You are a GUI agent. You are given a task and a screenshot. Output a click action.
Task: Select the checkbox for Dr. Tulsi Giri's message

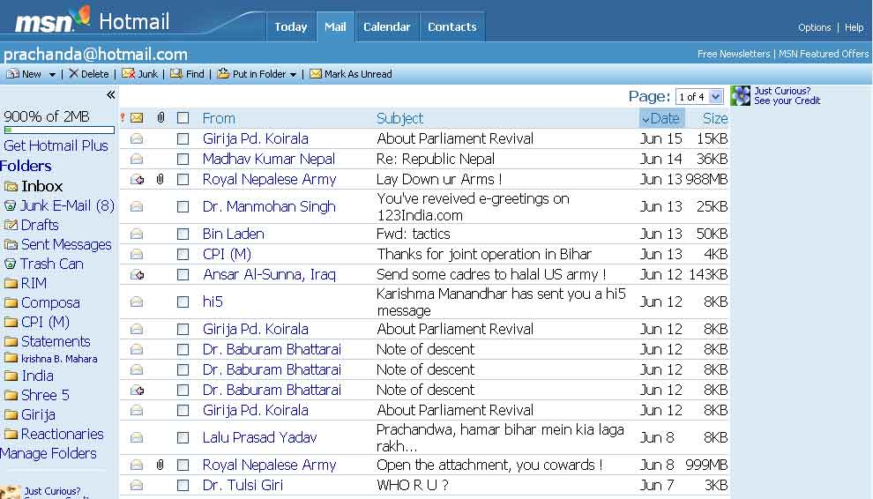click(183, 486)
